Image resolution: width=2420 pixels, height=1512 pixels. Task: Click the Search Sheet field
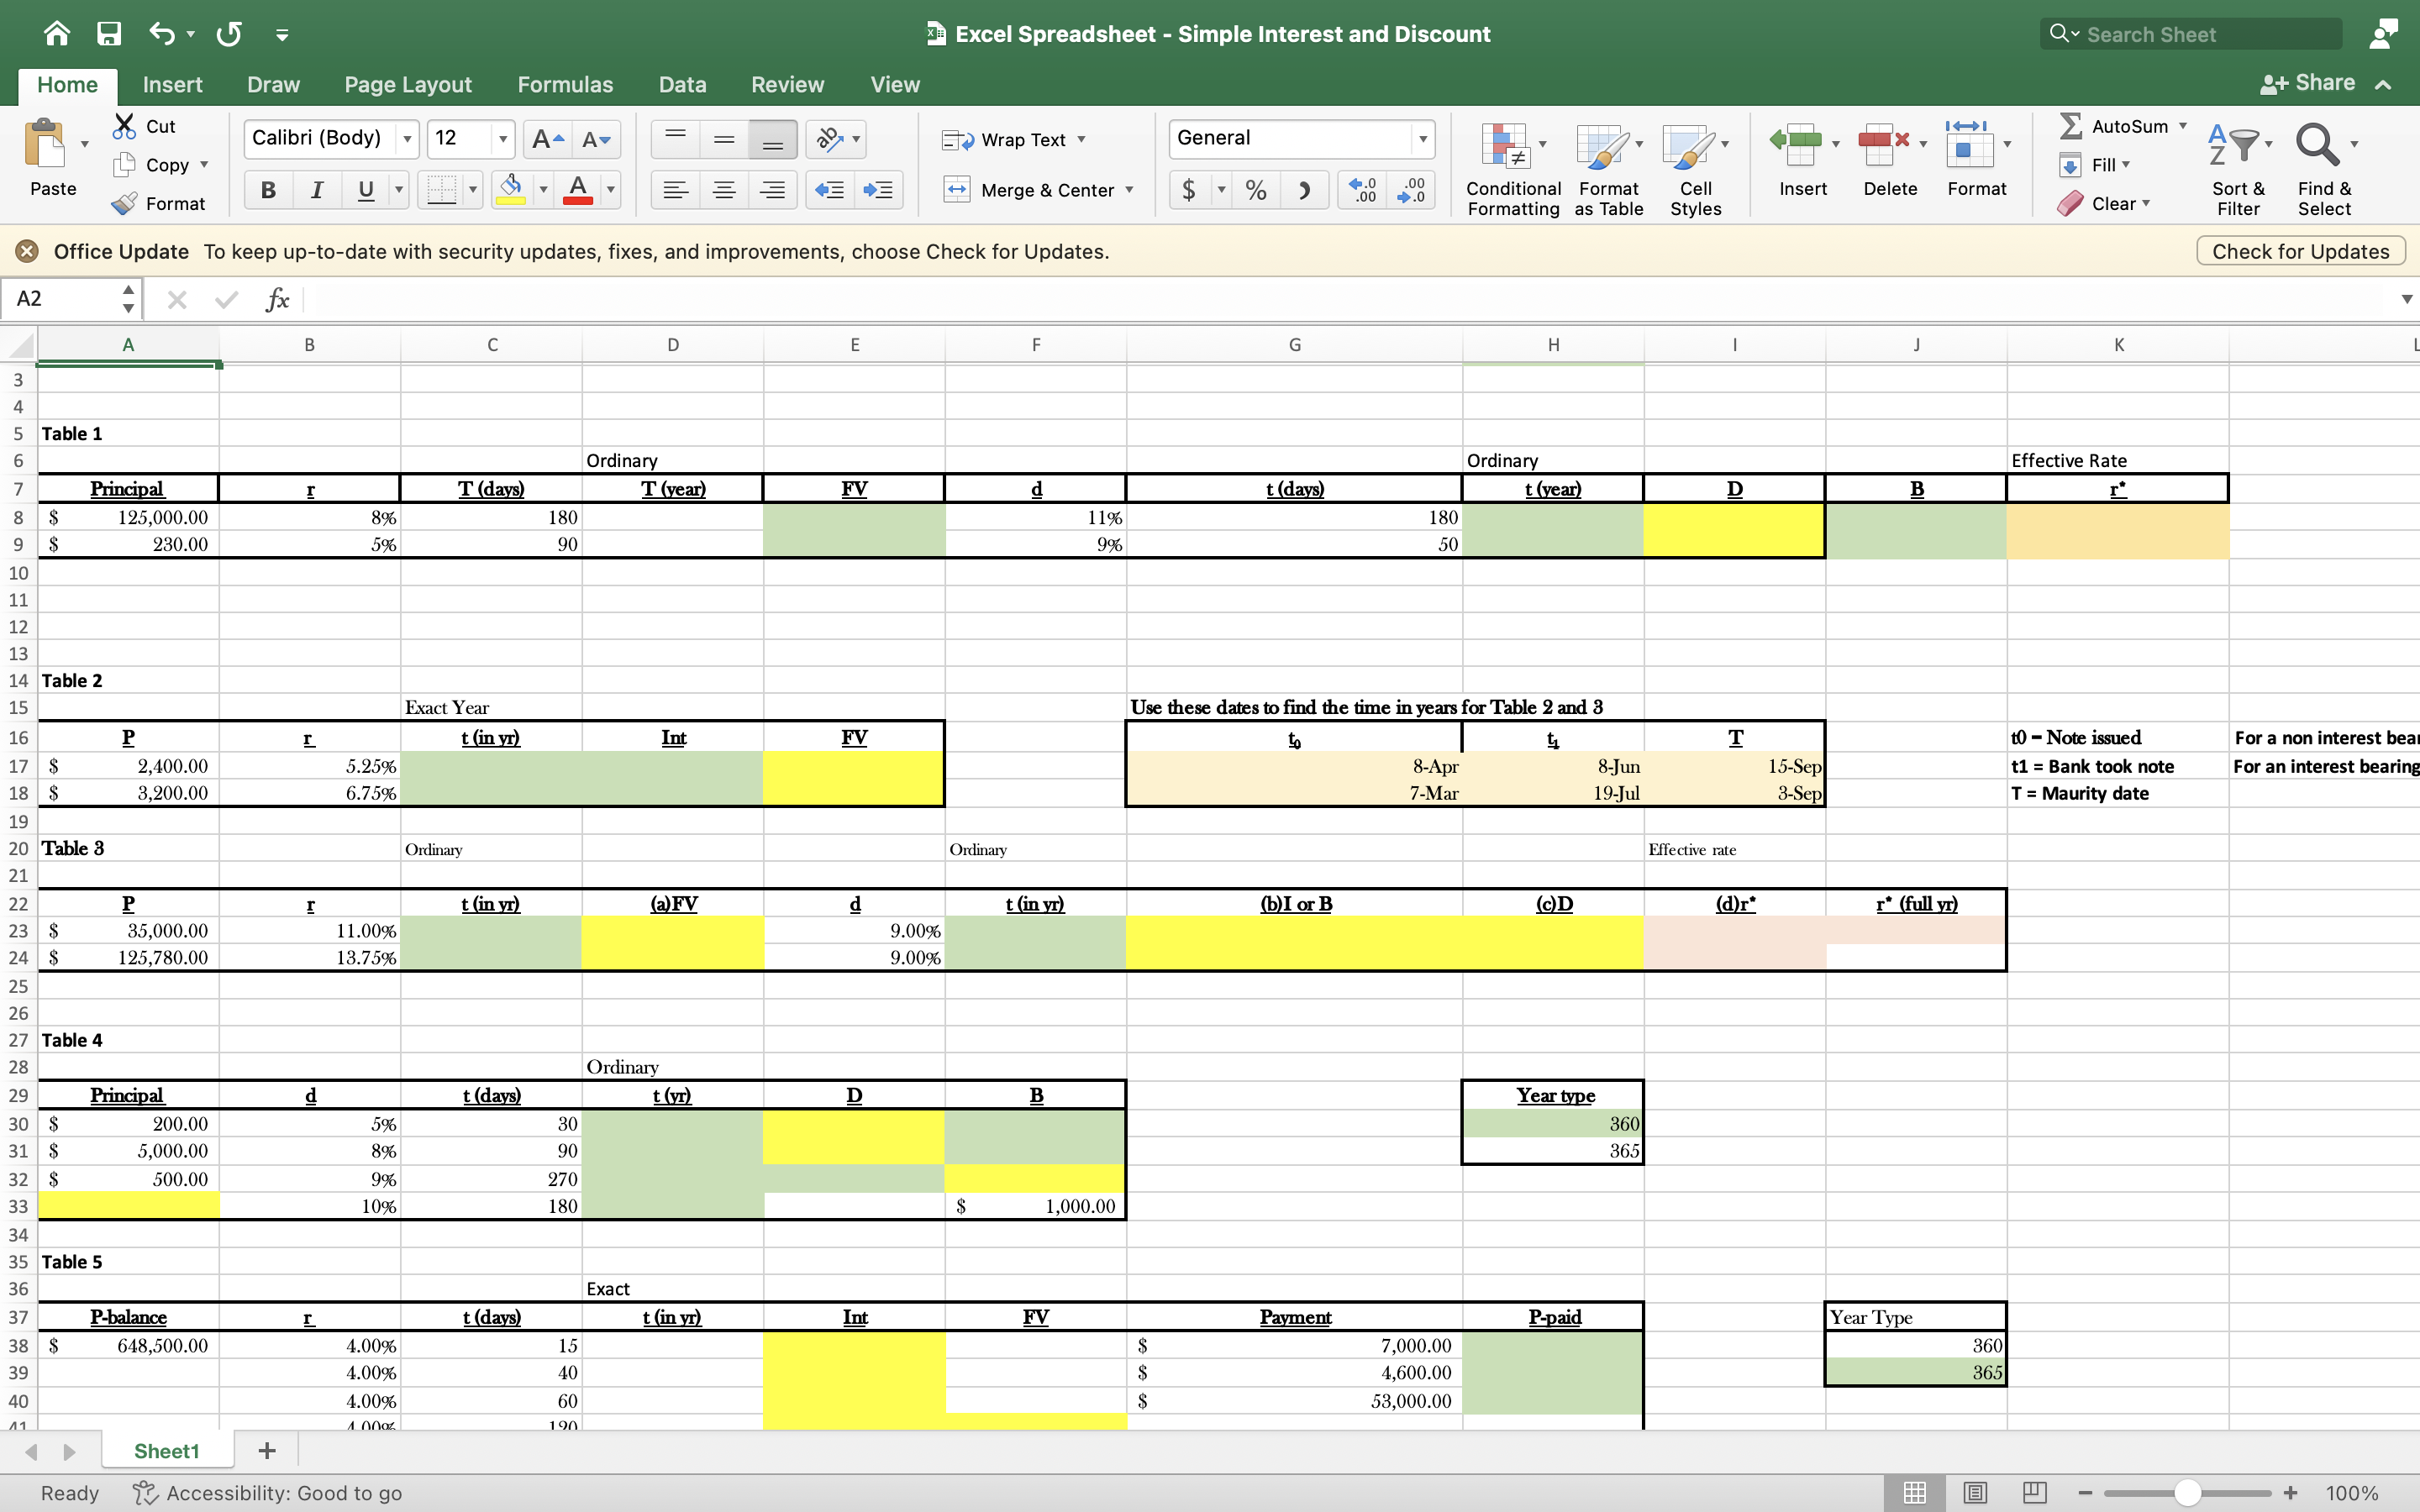coord(2190,34)
